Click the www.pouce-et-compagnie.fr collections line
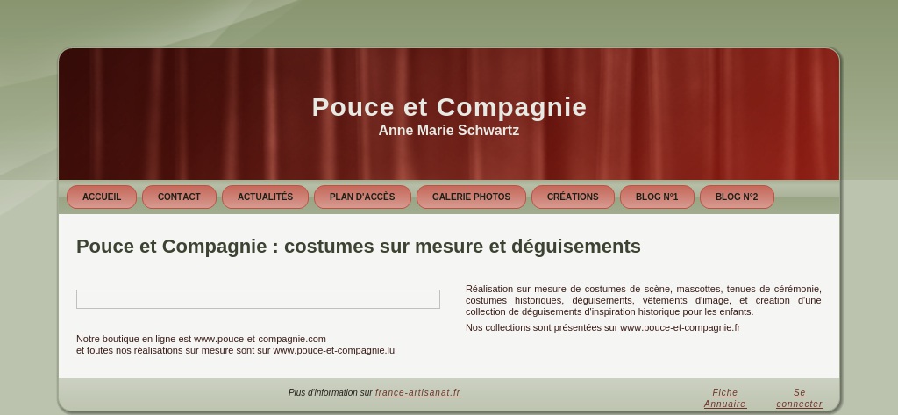This screenshot has width=898, height=415. (x=602, y=328)
